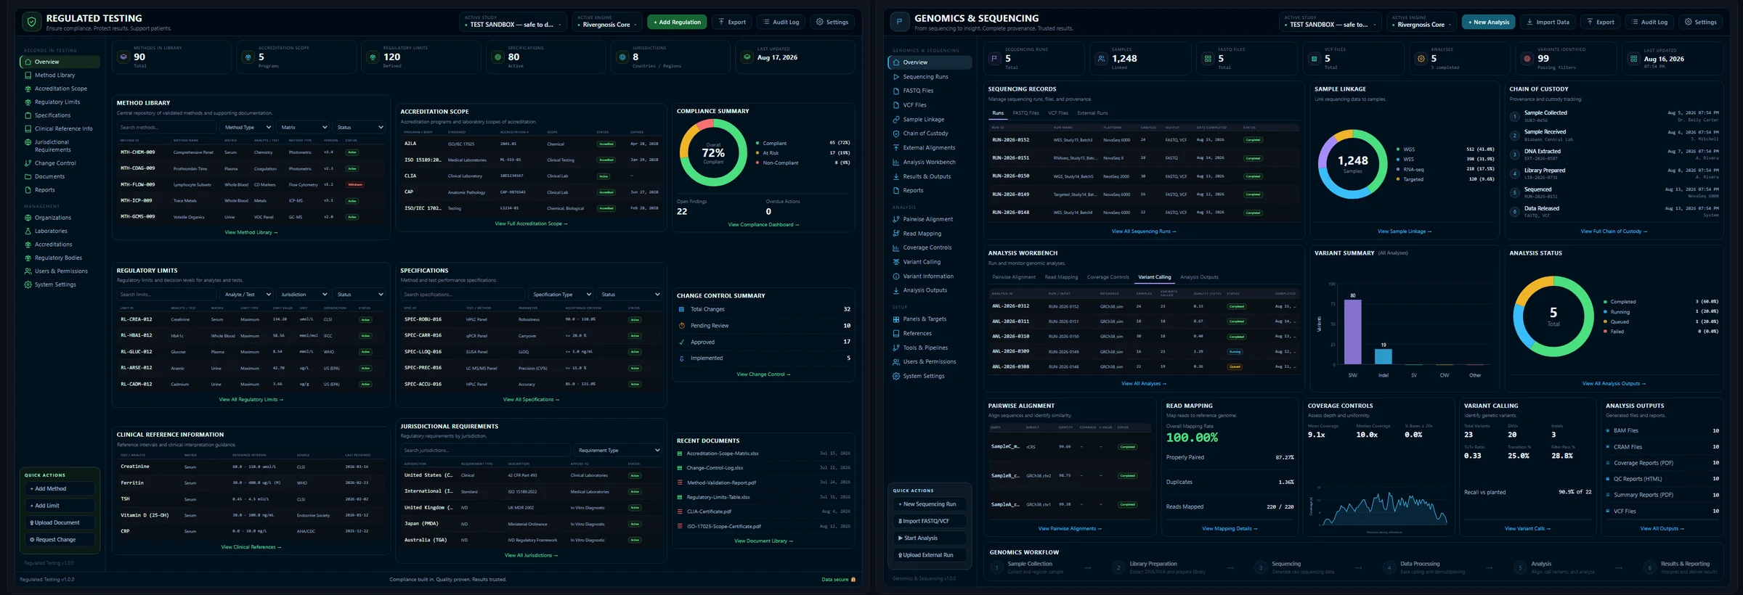Open Specification Type dropdown
Image resolution: width=1743 pixels, height=595 pixels.
[561, 295]
